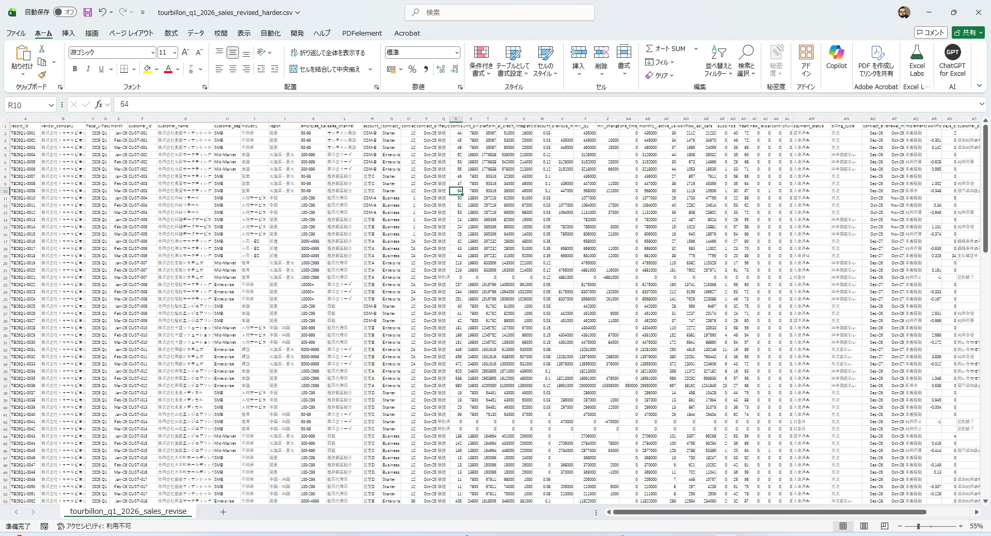Click the Comments (コメント) button
This screenshot has width=991, height=536.
(931, 32)
